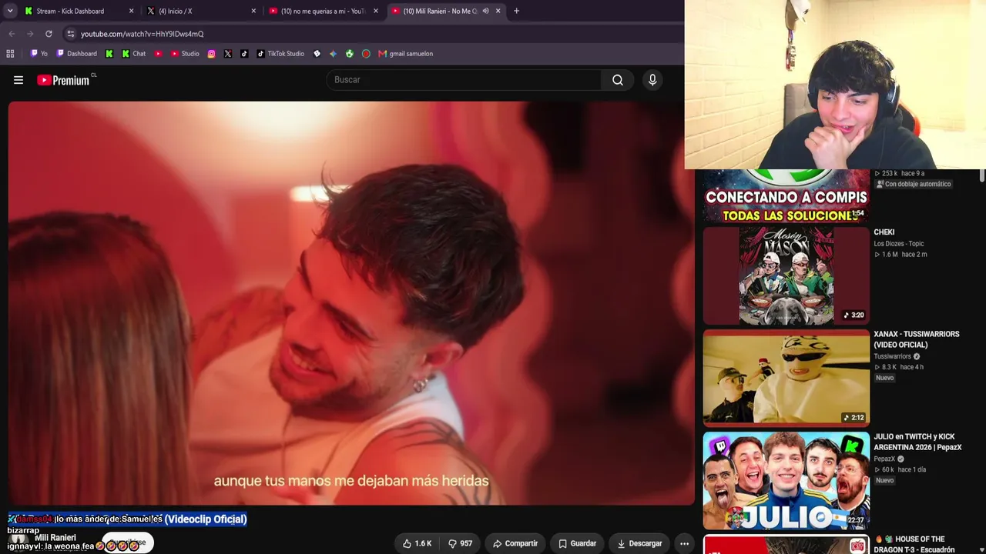The height and width of the screenshot is (554, 986).
Task: Open Los Diozes - Topic channel
Action: 898,244
